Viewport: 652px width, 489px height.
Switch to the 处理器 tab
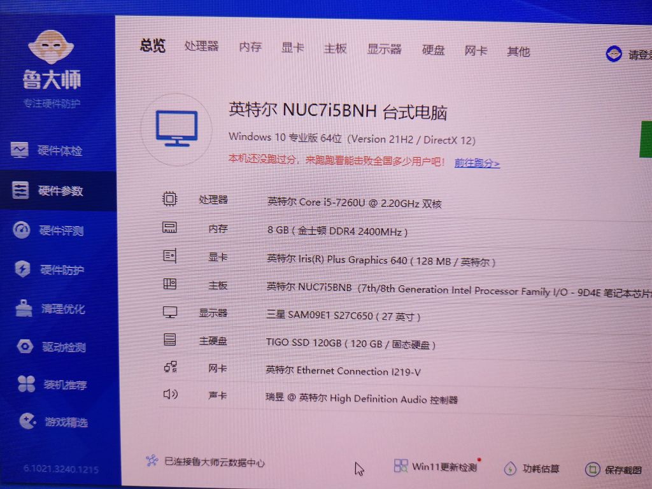pyautogui.click(x=201, y=46)
